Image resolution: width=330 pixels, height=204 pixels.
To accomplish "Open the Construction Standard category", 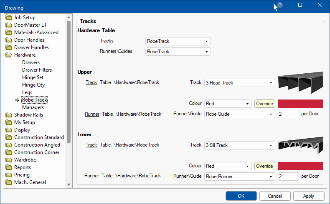I will pos(39,137).
